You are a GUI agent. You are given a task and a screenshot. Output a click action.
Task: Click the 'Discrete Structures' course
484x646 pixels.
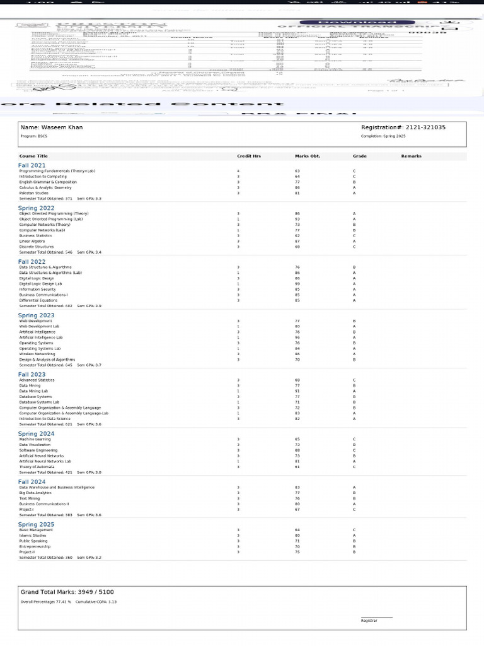[x=36, y=247]
